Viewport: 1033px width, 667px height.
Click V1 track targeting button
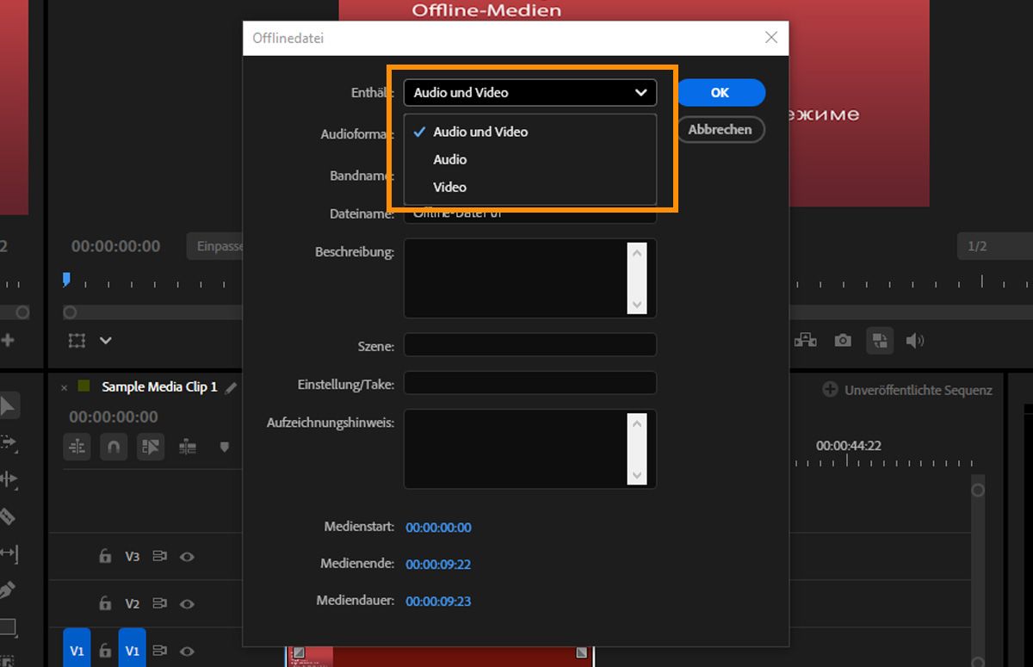point(132,650)
